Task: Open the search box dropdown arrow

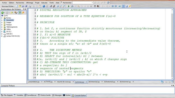Action: coord(92,3)
